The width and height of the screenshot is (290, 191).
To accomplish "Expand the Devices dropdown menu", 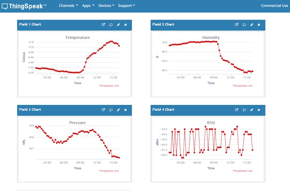I will 106,6.
